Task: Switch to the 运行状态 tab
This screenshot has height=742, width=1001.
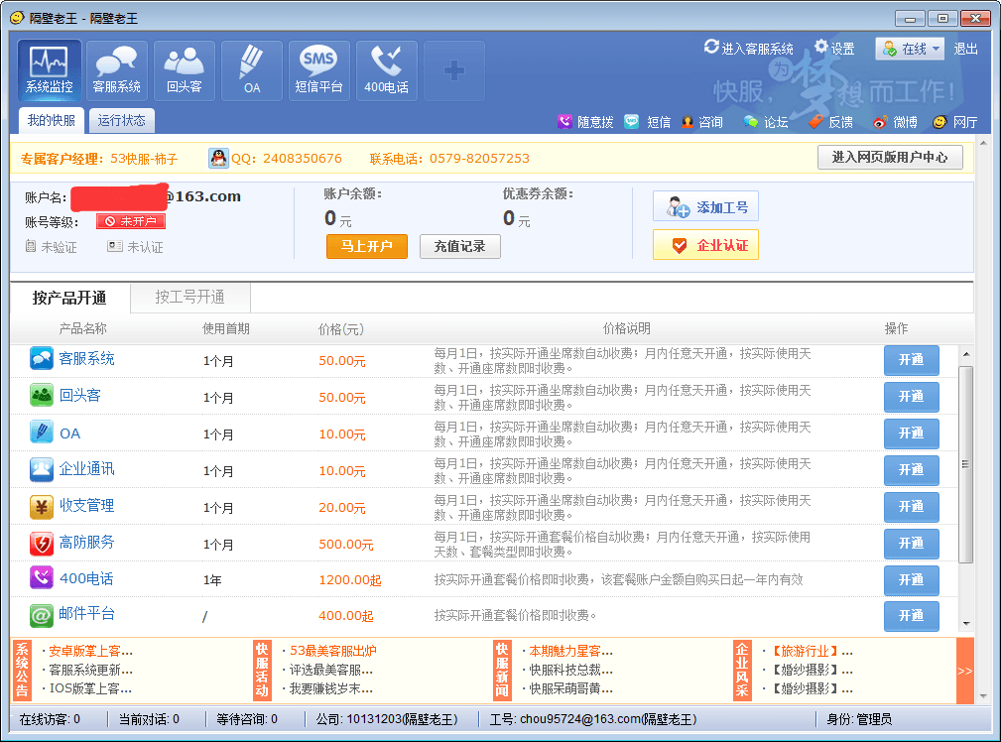Action: point(121,121)
